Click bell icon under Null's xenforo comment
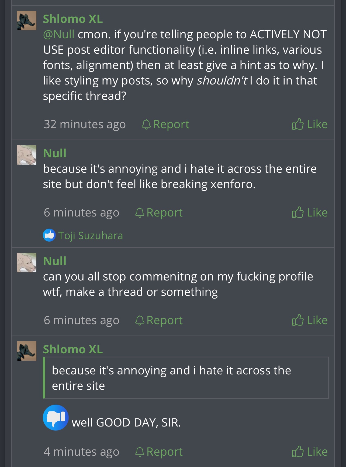 (x=140, y=213)
